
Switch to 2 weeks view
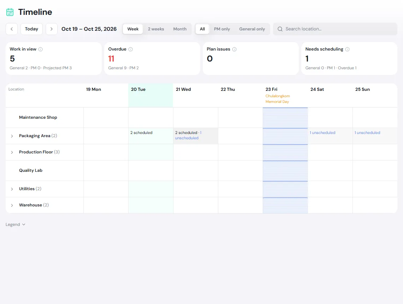pos(156,29)
